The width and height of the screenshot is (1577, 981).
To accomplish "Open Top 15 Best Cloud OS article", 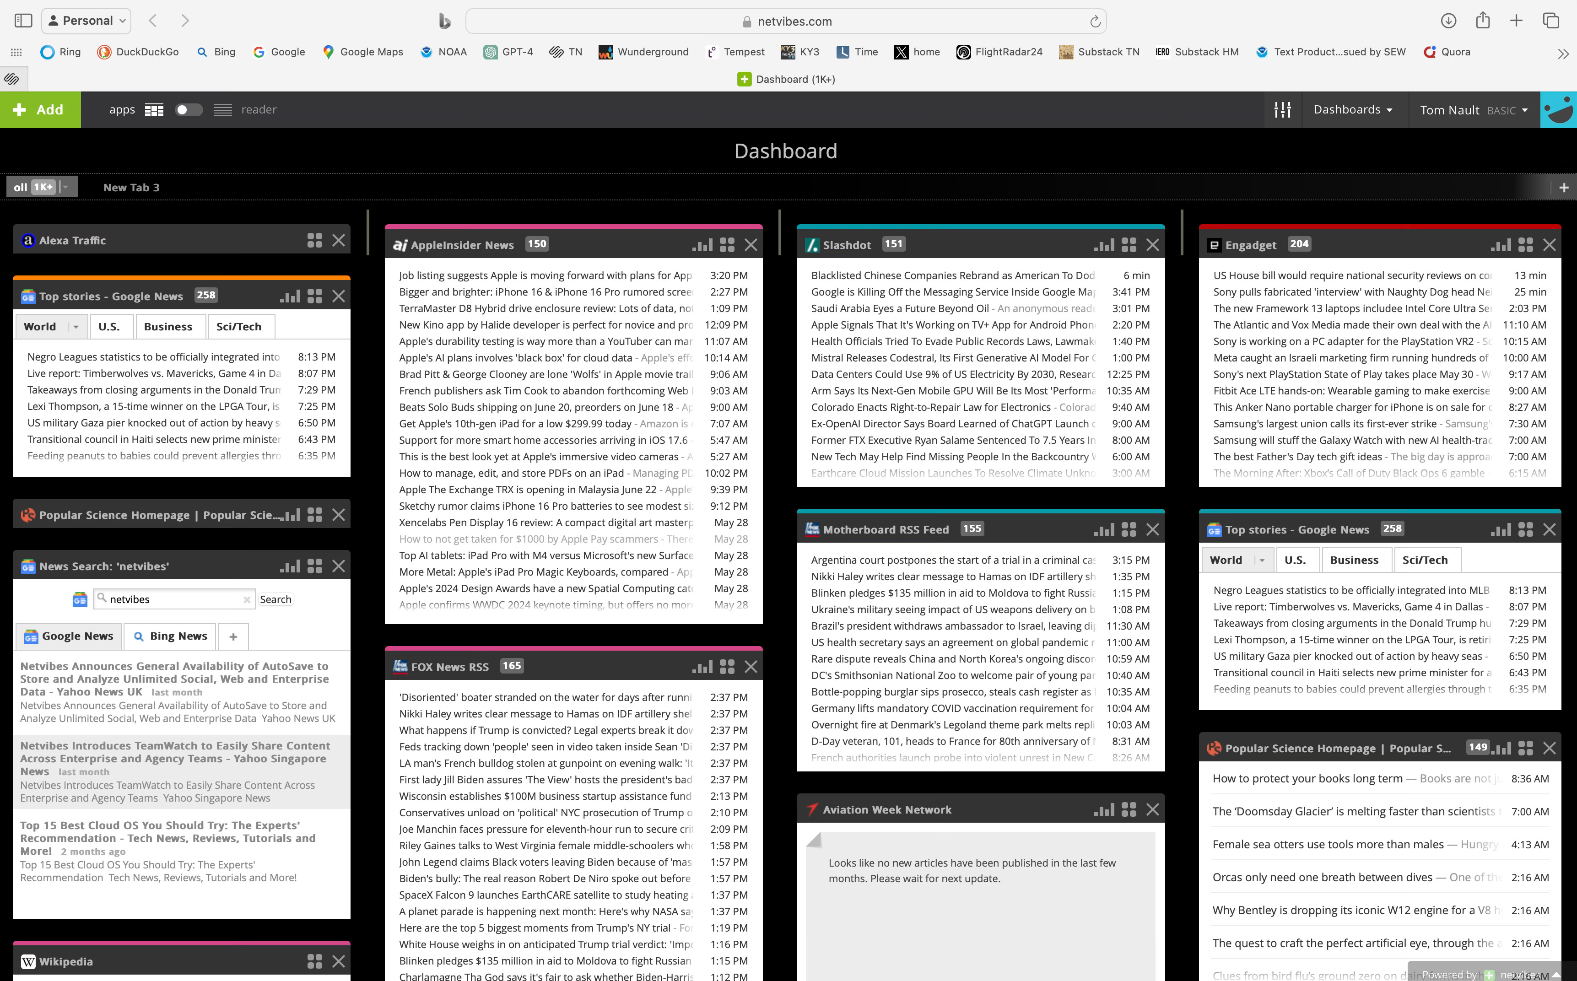I will (x=167, y=838).
